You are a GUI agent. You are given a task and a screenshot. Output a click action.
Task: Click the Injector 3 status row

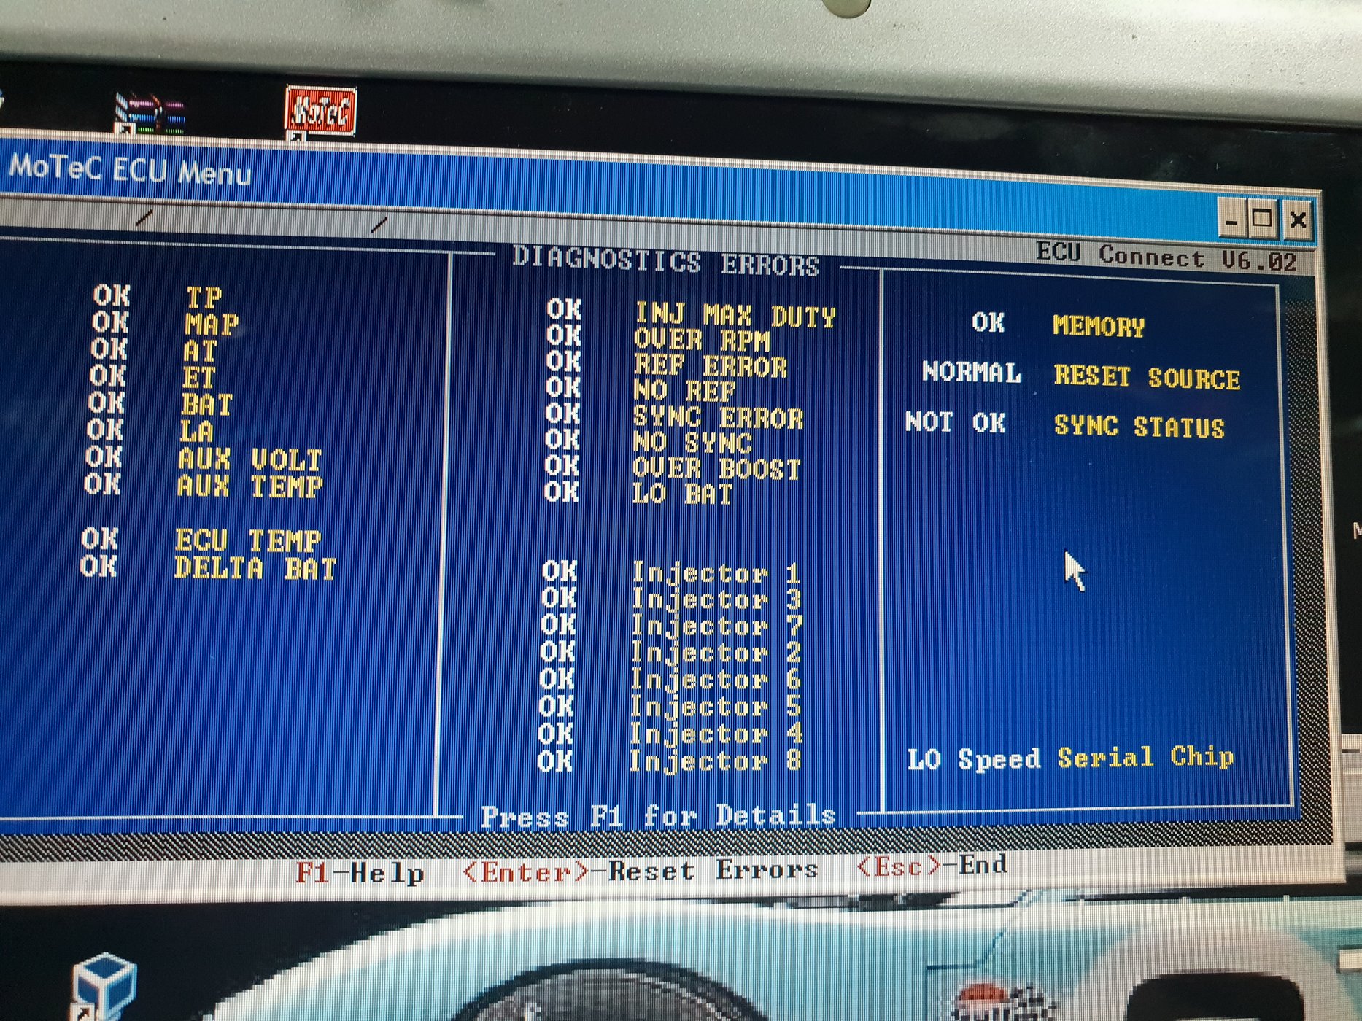pyautogui.click(x=671, y=599)
